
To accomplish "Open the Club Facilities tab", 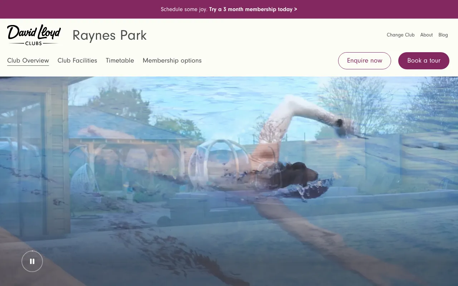I will 77,60.
